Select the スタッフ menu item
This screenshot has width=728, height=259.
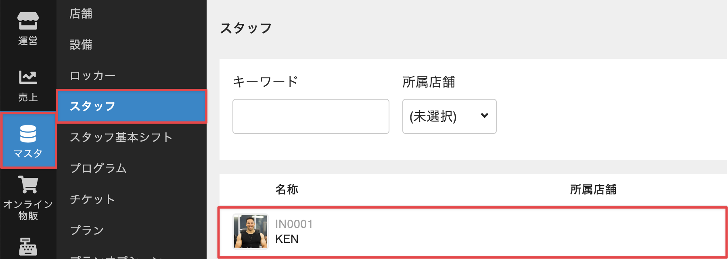pos(93,107)
